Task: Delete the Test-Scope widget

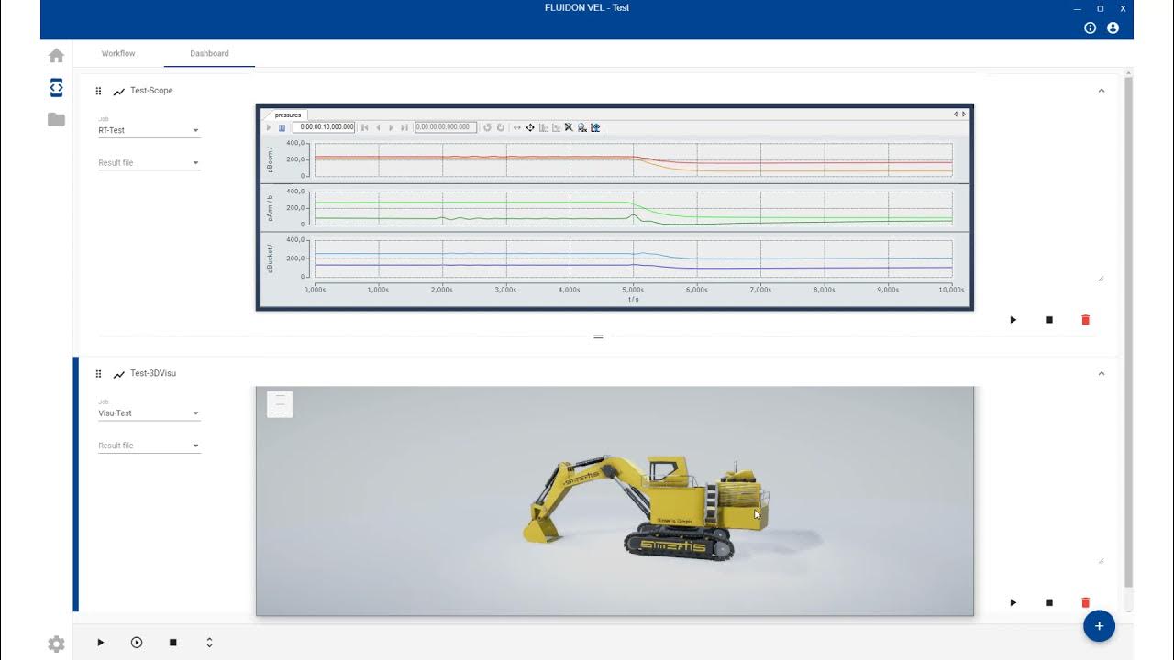Action: (1086, 320)
